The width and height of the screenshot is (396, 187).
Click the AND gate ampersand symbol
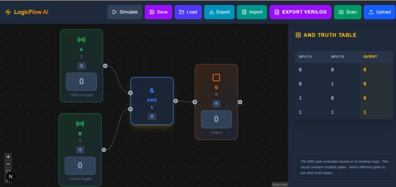tap(152, 90)
